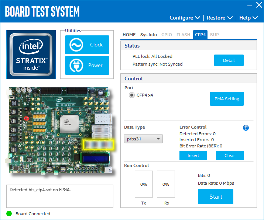264x220 pixels.
Task: Click the Tx progress bar
Action: pos(144,184)
